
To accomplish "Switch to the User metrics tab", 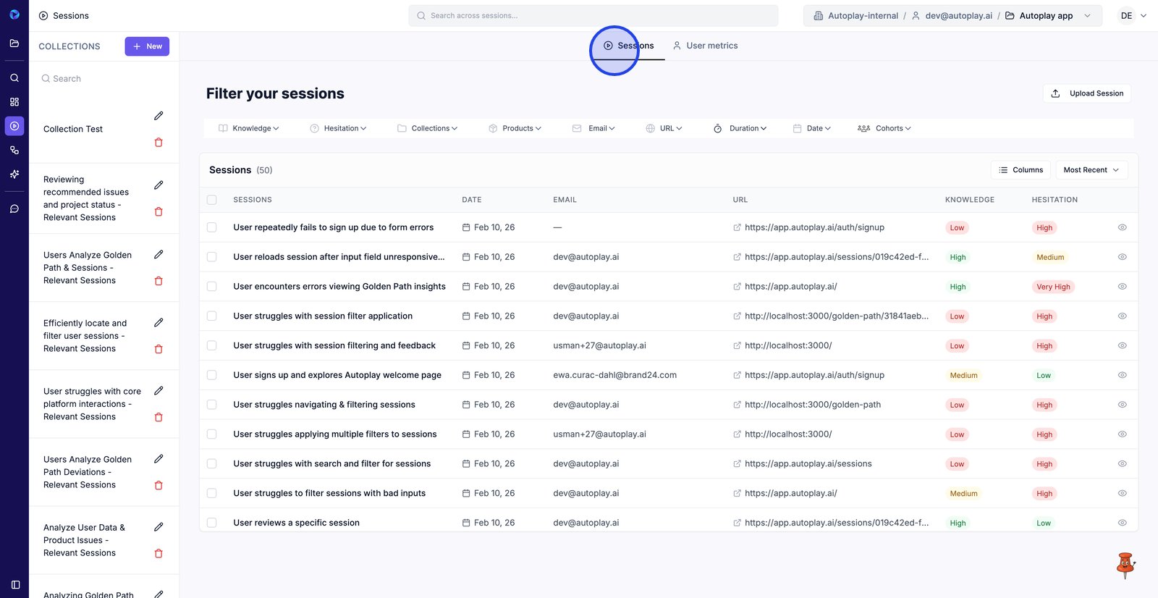I will tap(705, 46).
